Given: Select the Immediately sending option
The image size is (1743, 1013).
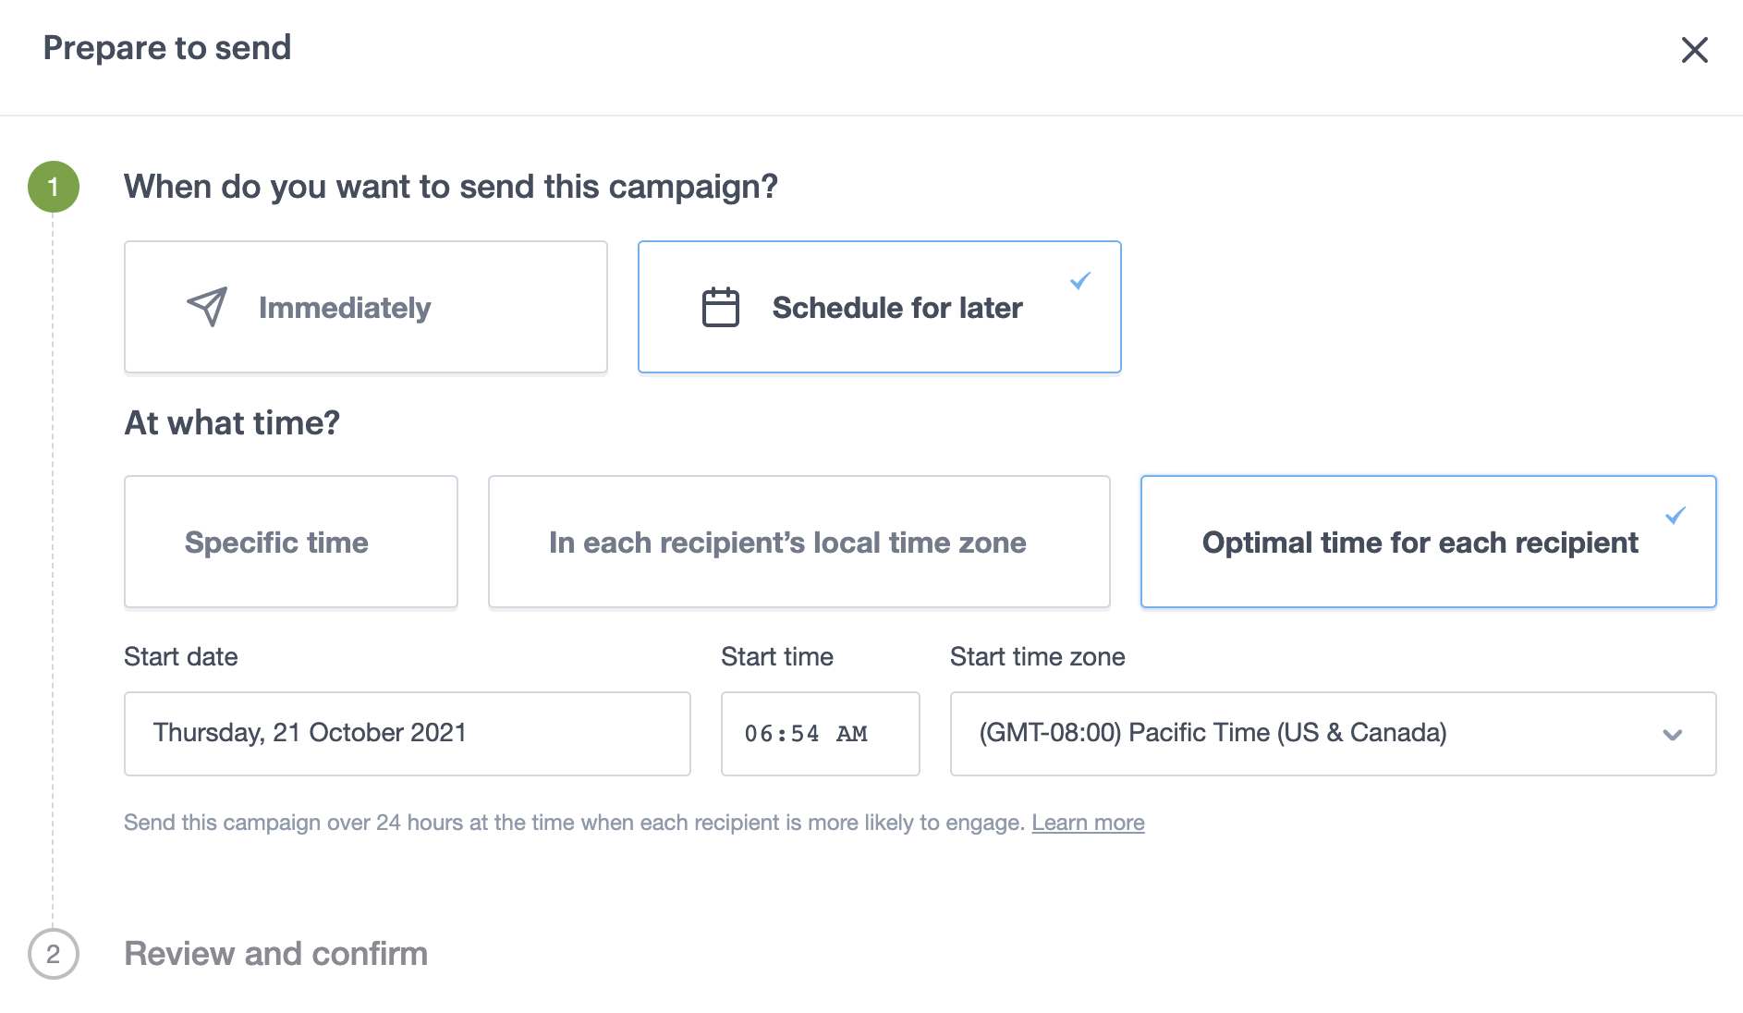Looking at the screenshot, I should coord(365,306).
